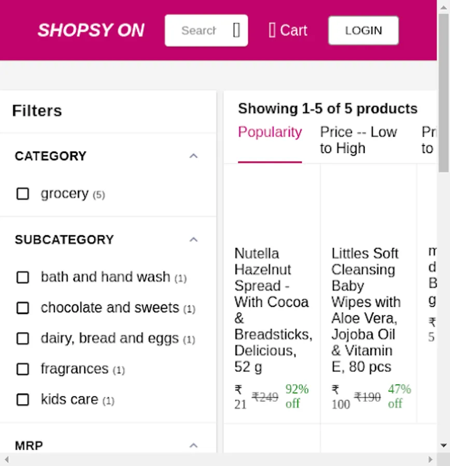Check the grocery category checkbox
Image resolution: width=450 pixels, height=466 pixels.
click(x=23, y=194)
